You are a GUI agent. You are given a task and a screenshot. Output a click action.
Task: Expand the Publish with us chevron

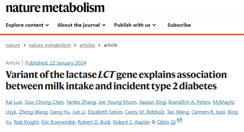tap(154, 25)
